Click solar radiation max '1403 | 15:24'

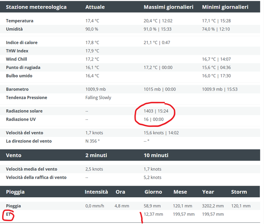(156, 111)
